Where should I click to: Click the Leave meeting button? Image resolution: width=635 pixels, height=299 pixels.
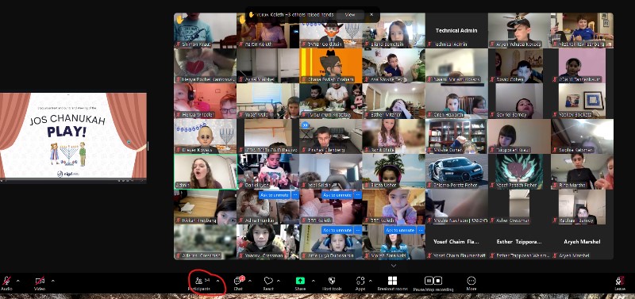point(620,283)
